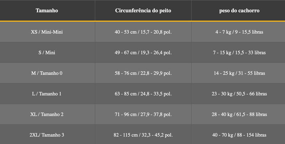
Task: Click the L / Tamanho 1 cell
Action: pos(47,94)
